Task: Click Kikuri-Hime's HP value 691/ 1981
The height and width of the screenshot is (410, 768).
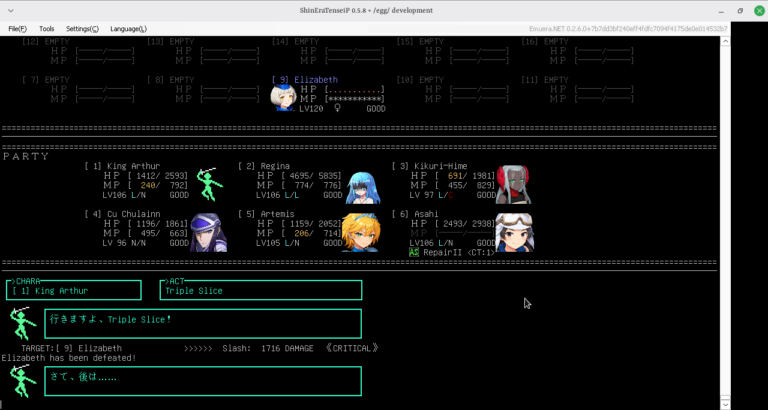Action: pyautogui.click(x=465, y=176)
